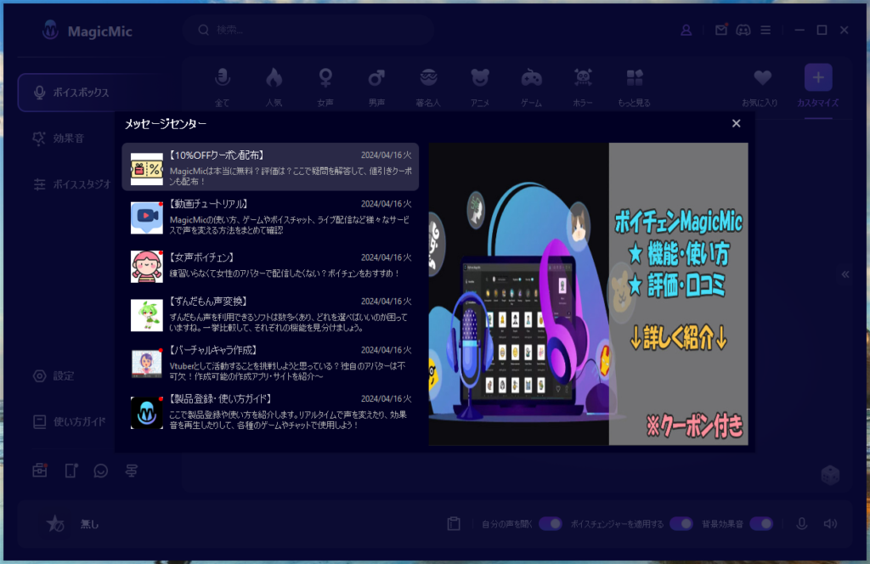Expand the right side panel chevron

(845, 274)
